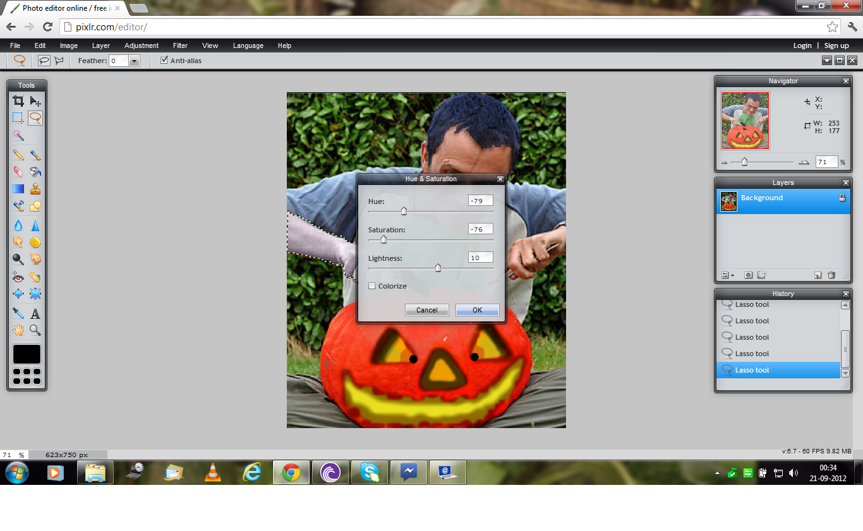
Task: Select the Bloat tool
Action: pos(18,294)
